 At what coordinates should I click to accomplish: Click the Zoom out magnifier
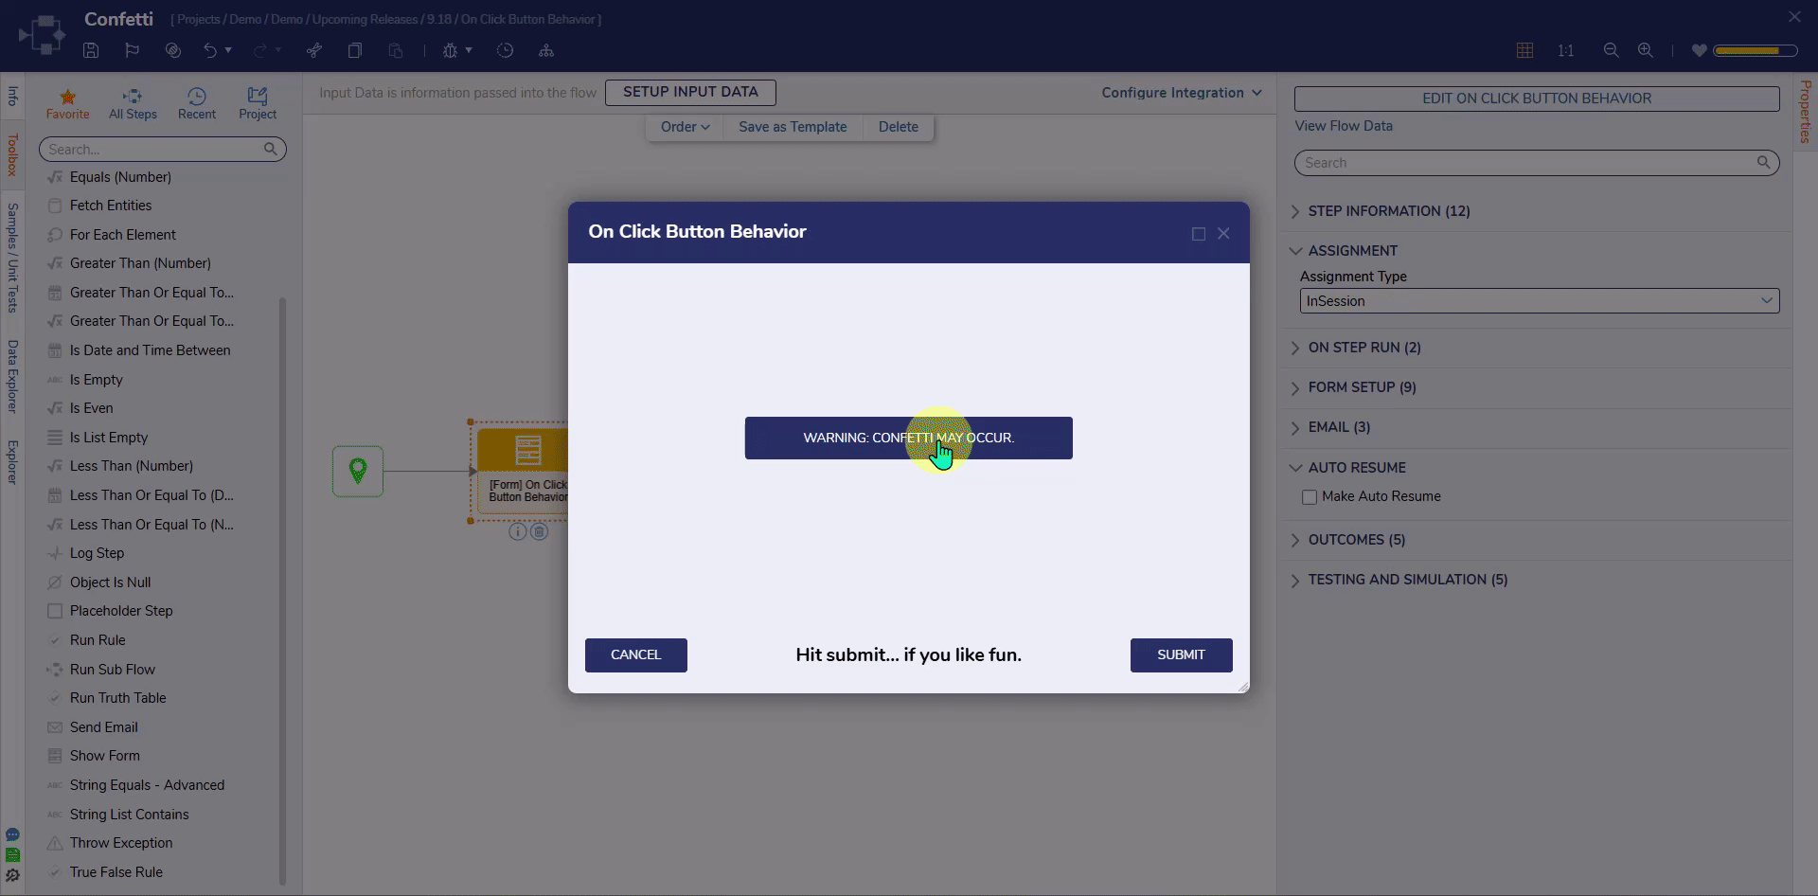(1611, 50)
